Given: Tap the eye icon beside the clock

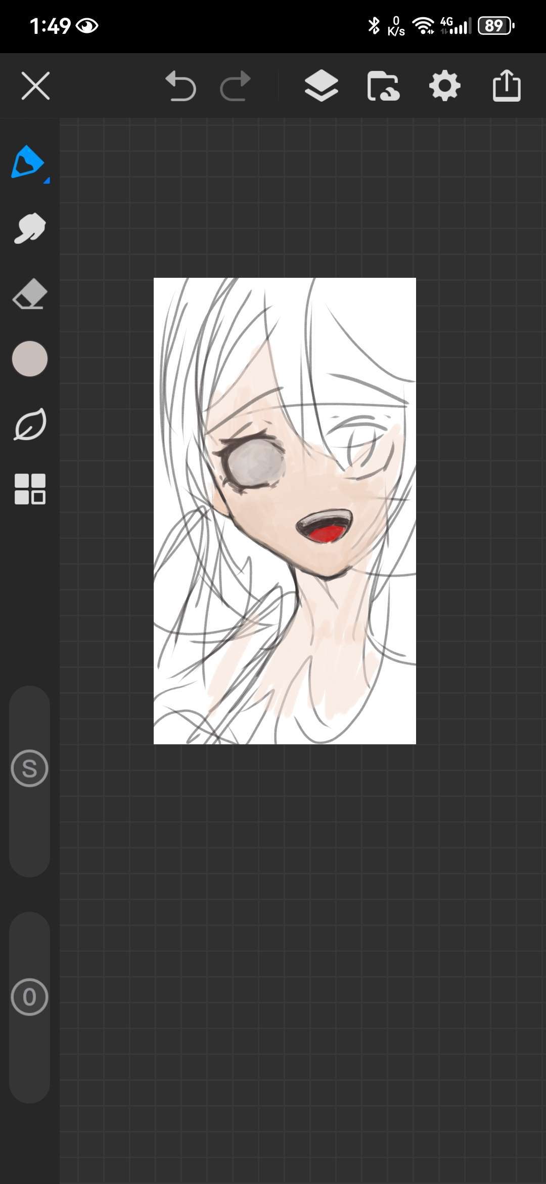Looking at the screenshot, I should (87, 26).
